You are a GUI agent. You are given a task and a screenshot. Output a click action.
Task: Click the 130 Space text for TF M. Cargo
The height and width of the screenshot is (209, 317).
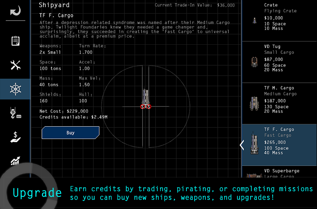pos(276,107)
